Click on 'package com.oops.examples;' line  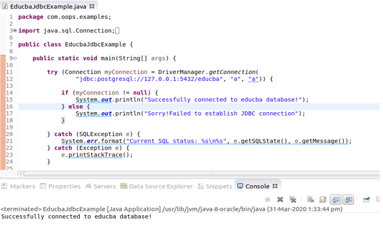pos(65,17)
